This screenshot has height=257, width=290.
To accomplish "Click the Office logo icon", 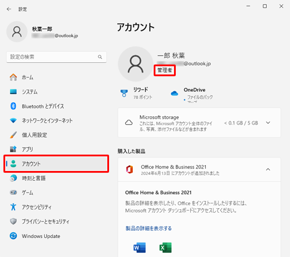I will pos(129,170).
